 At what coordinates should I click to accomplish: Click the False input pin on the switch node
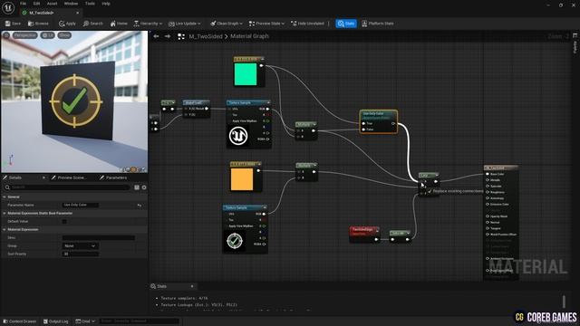click(363, 129)
